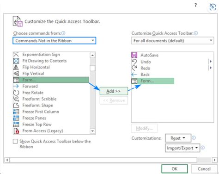Screen dimensions: 219x174
Task: Select the From Access (Legacy) icon
Action: tap(16, 131)
